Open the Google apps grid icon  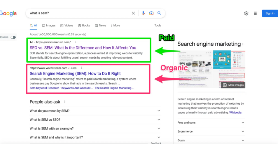pyautogui.click(x=256, y=13)
